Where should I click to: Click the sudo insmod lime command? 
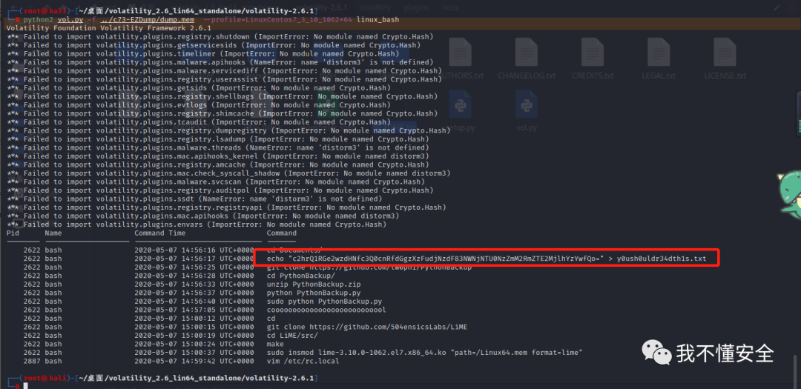tap(425, 353)
